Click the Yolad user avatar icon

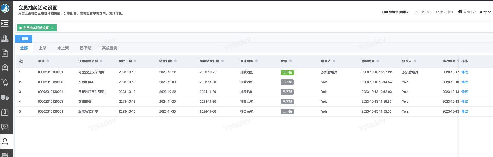pos(481,12)
